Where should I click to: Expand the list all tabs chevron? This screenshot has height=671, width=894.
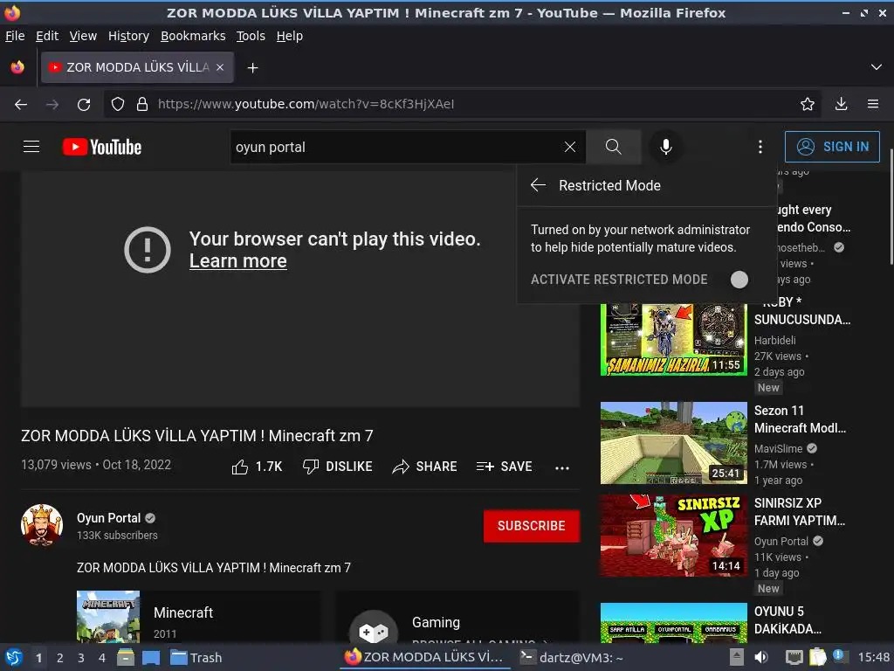[877, 67]
